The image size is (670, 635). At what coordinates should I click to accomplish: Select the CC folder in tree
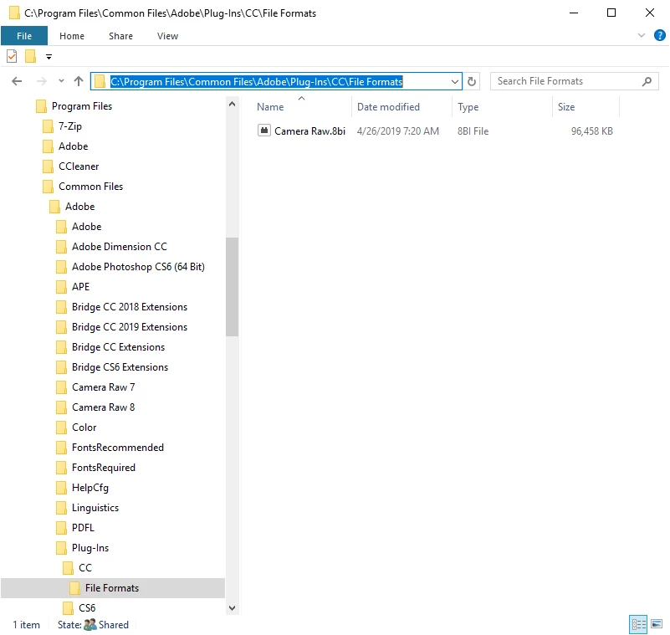85,568
